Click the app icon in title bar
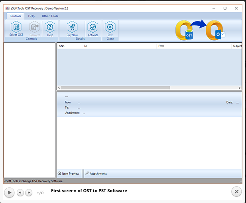This screenshot has width=246, height=203. [x=7, y=8]
